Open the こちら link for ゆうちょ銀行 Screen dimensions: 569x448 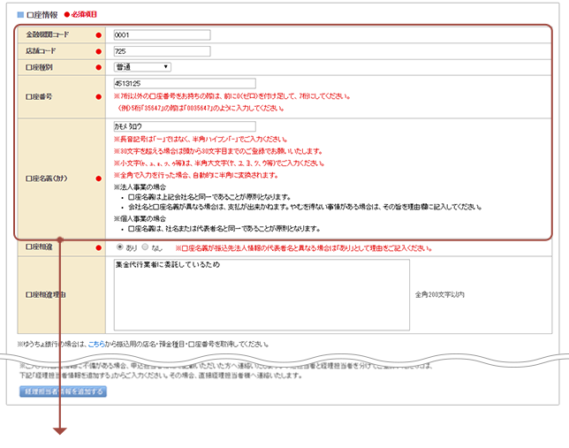(96, 344)
